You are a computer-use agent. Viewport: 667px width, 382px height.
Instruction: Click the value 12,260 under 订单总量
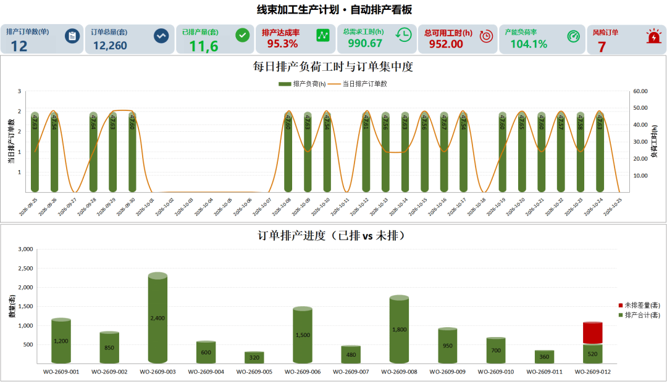(x=110, y=46)
